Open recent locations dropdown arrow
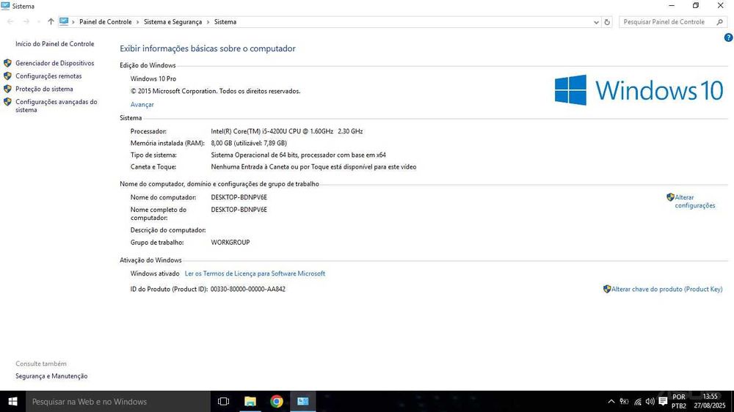The image size is (734, 412). pyautogui.click(x=38, y=22)
